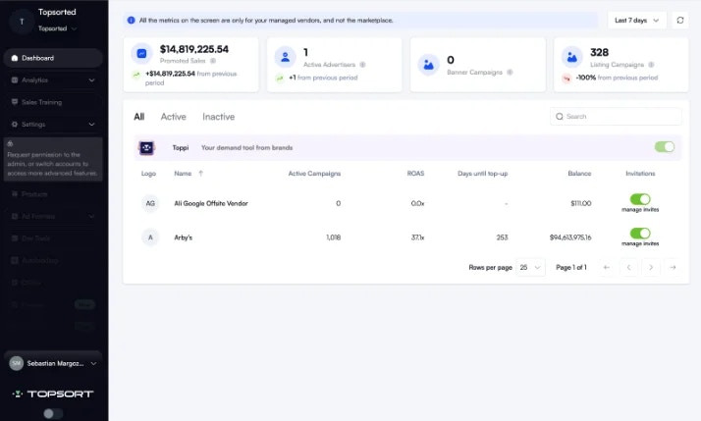
Task: Click the Balance column header
Action: point(579,174)
